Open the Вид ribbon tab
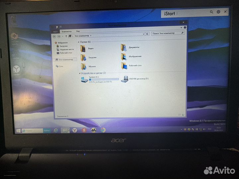This screenshot has width=239, height=179. tap(78, 30)
